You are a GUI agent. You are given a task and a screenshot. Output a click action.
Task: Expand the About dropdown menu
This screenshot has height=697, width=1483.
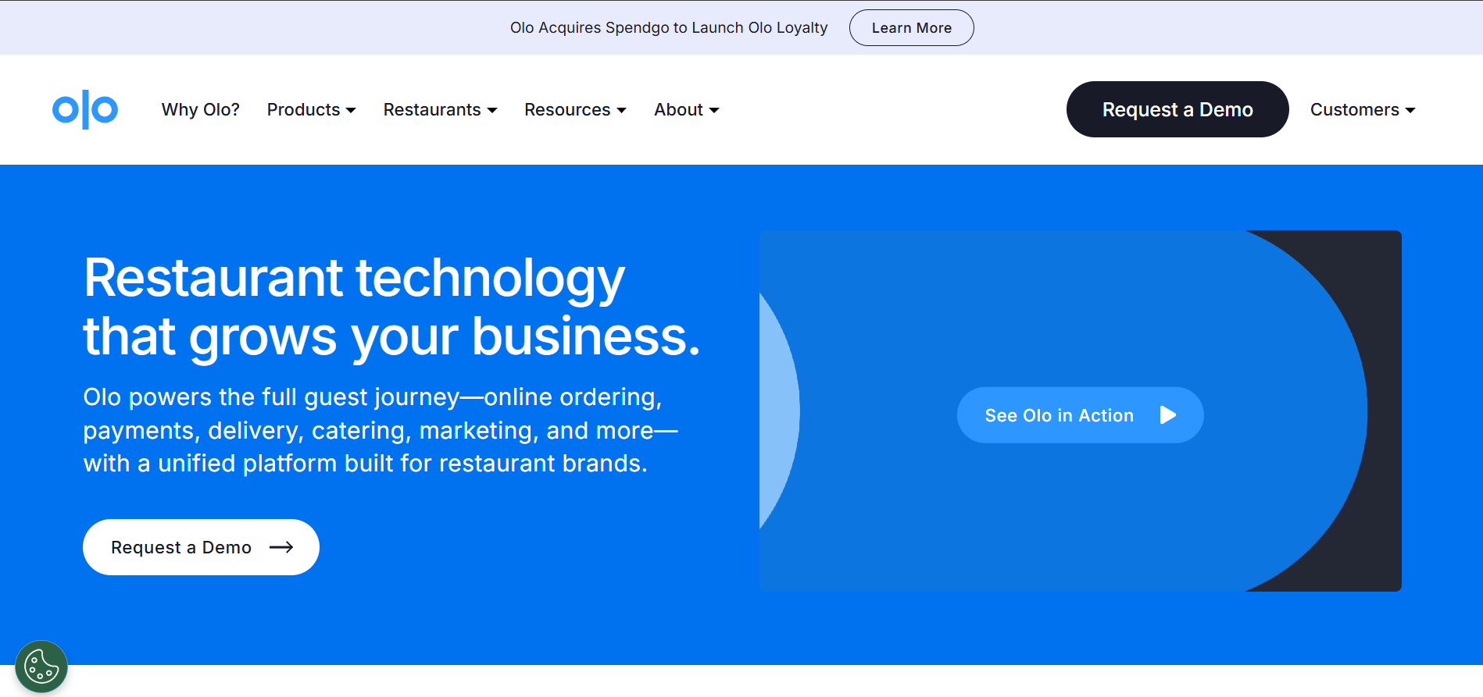[686, 110]
